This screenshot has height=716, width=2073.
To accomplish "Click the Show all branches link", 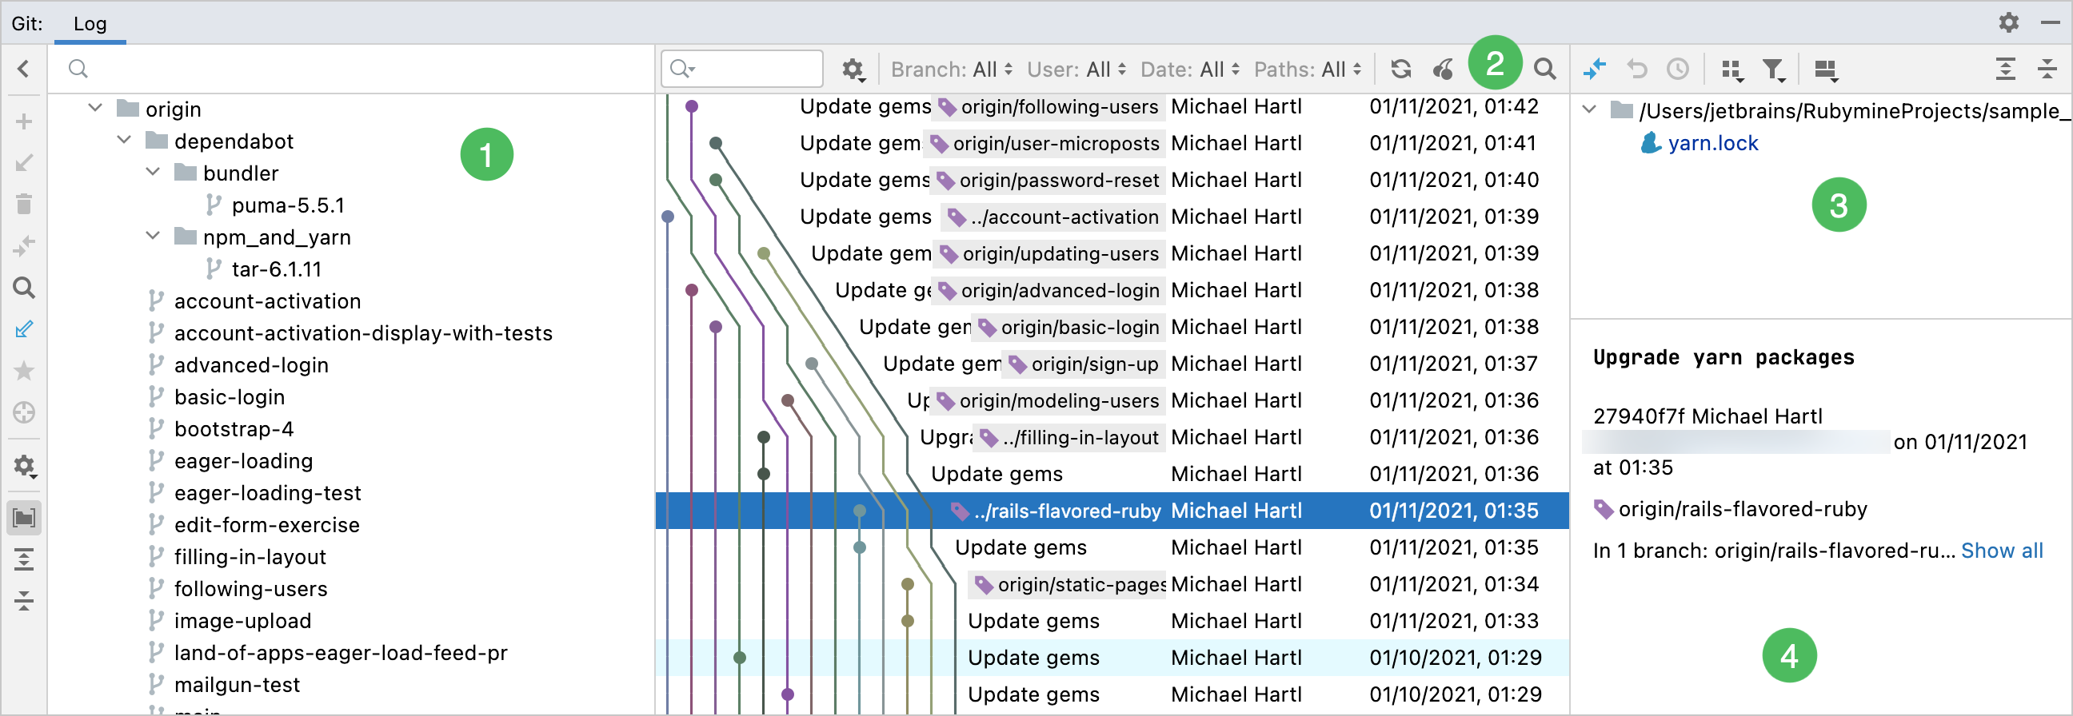I will (2000, 551).
